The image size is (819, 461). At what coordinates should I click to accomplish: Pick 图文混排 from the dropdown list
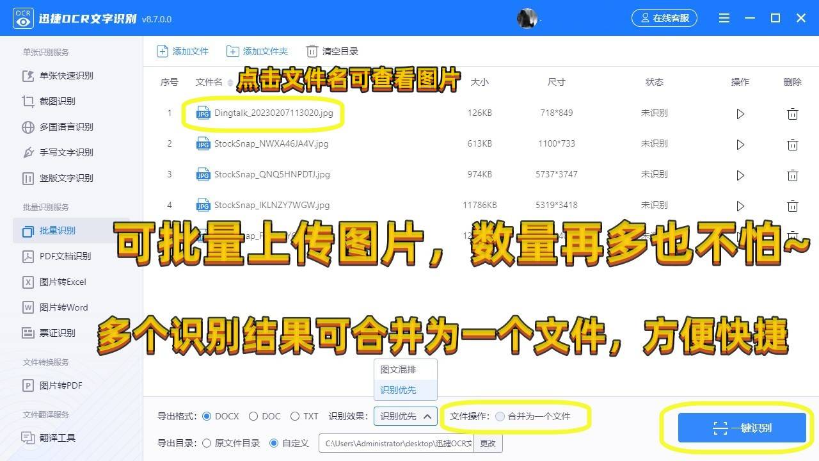[x=406, y=369]
